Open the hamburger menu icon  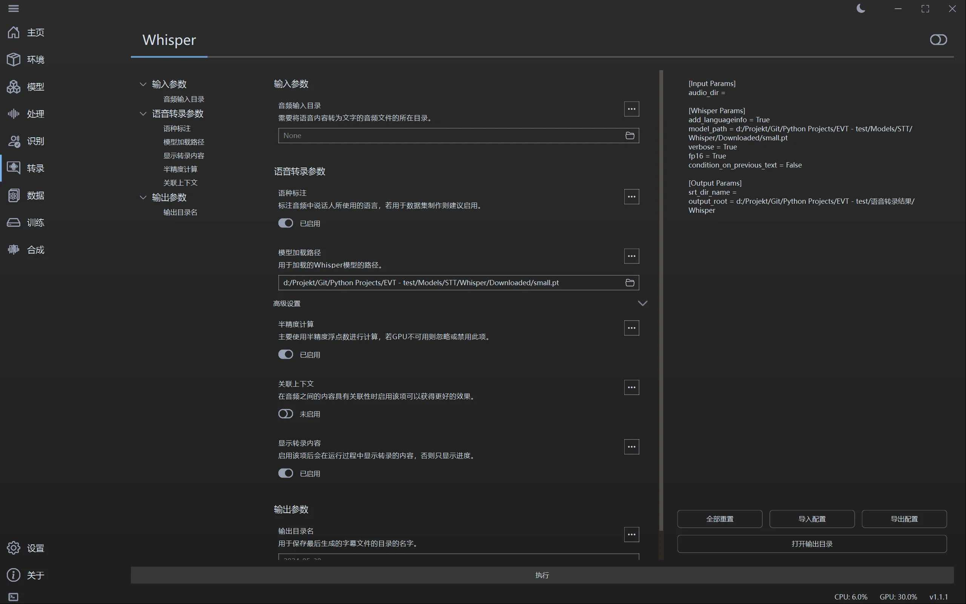14,8
